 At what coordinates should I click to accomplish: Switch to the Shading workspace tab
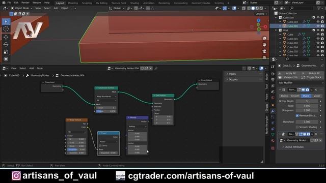point(134,3)
